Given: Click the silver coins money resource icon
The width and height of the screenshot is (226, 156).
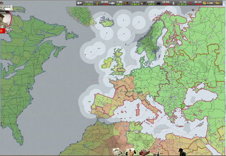Looking at the screenshot, I should point(79,3).
